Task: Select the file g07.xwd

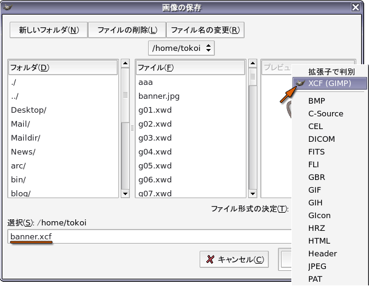Action: 191,193
